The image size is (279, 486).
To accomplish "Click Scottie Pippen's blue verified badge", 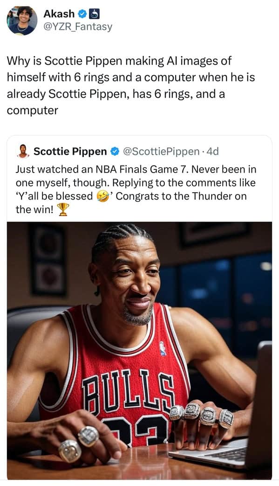I will point(115,151).
